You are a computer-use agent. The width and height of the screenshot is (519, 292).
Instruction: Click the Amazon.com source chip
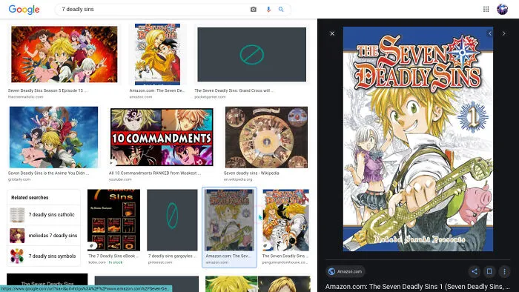click(x=346, y=271)
